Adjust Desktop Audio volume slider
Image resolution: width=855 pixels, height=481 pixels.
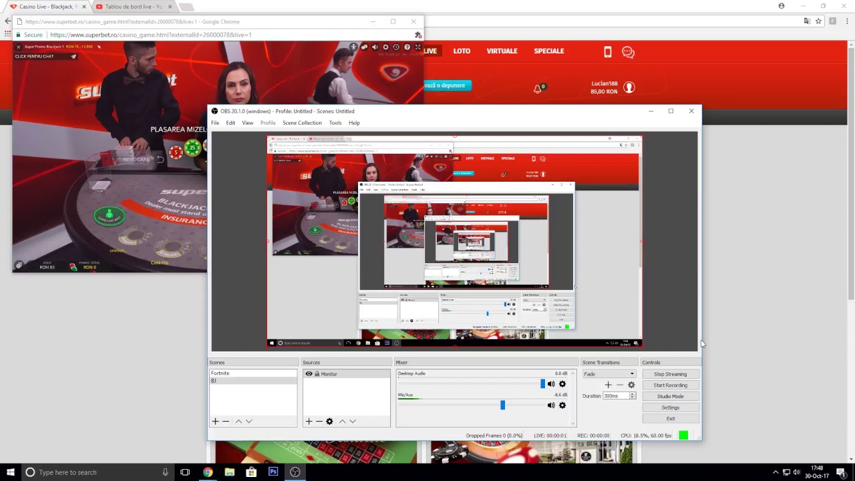542,384
